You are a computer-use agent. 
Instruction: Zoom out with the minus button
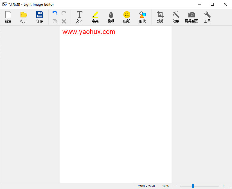click(x=176, y=186)
